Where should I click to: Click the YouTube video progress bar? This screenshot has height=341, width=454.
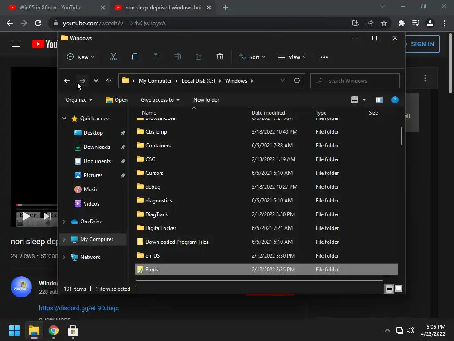[x=37, y=205]
